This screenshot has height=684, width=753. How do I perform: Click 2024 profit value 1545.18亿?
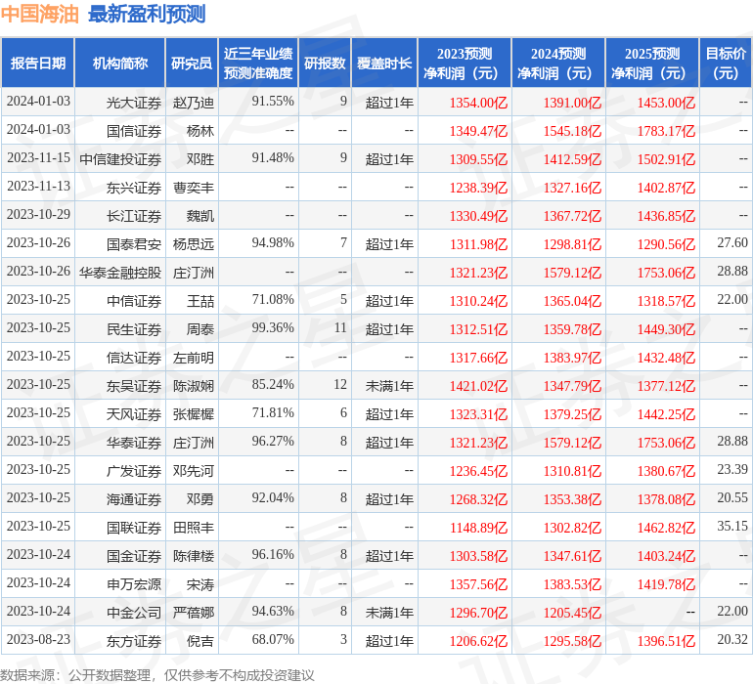(572, 131)
